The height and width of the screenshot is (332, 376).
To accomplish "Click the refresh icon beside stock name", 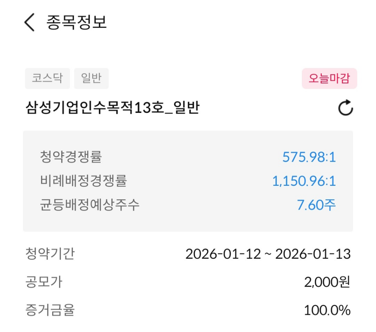I will pyautogui.click(x=345, y=109).
